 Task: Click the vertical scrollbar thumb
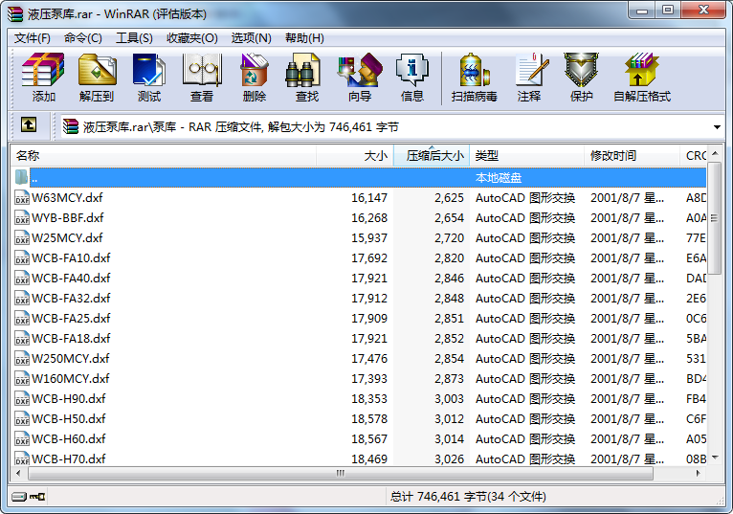coord(714,218)
